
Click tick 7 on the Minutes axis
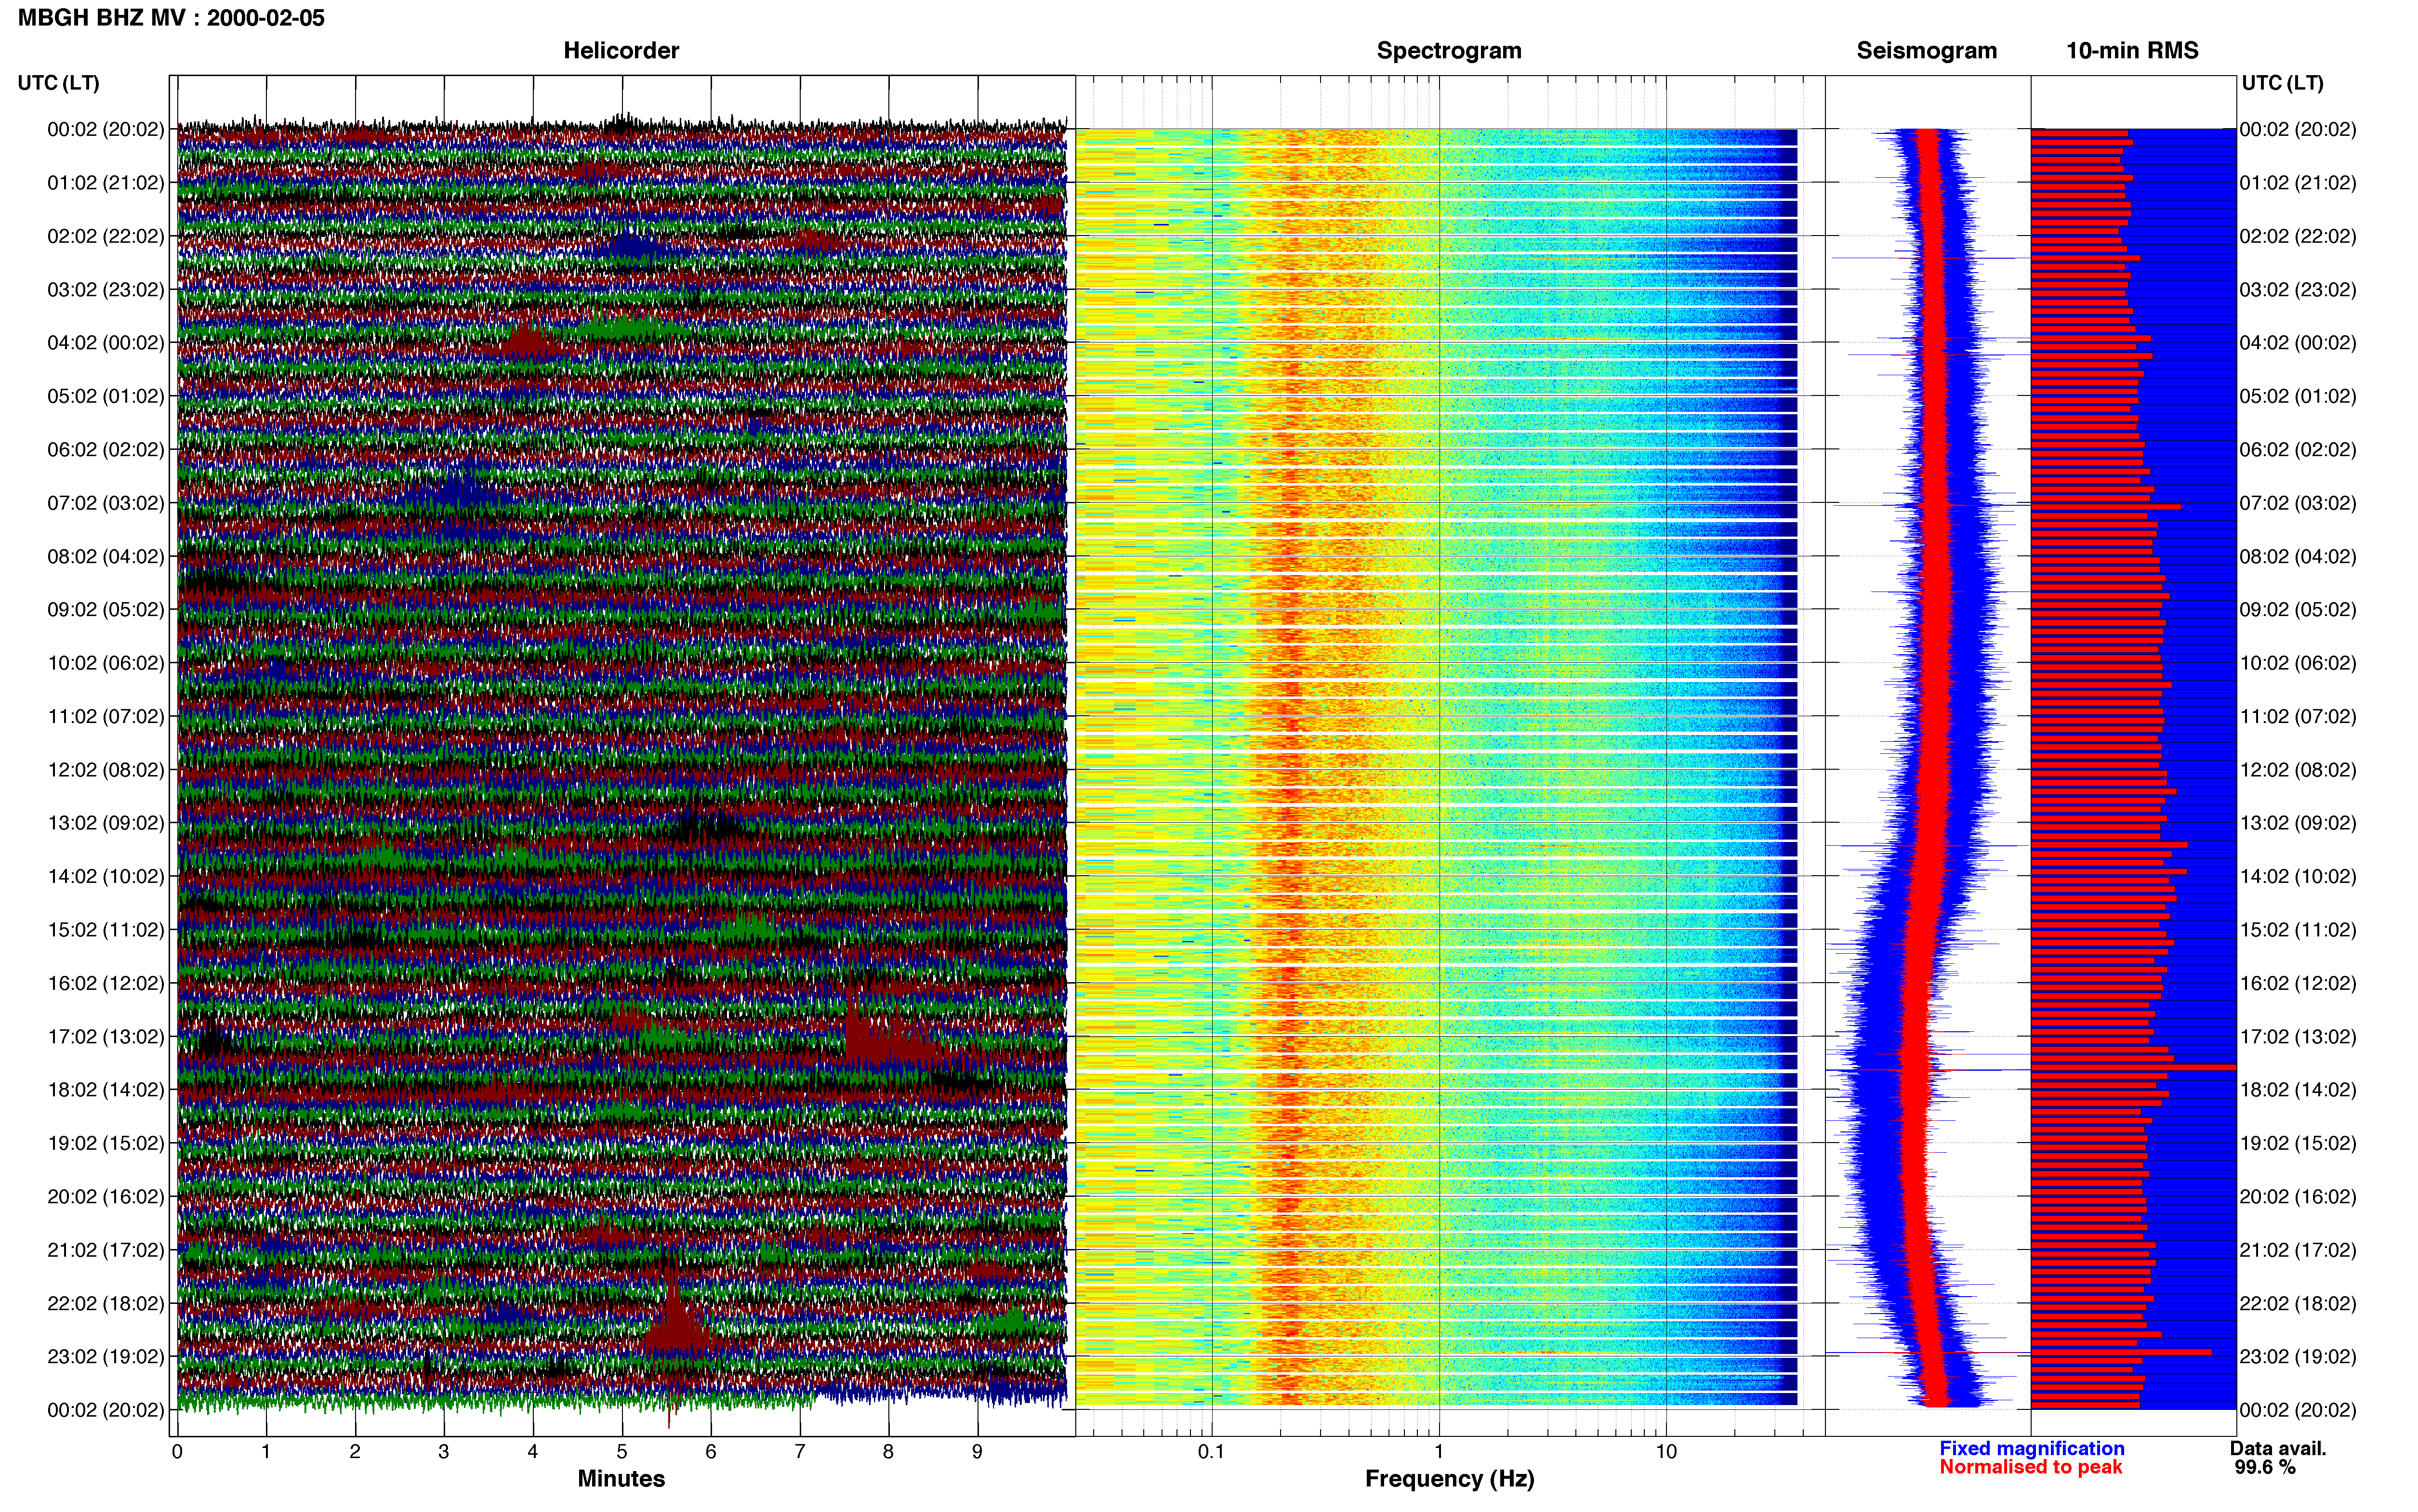800,1452
